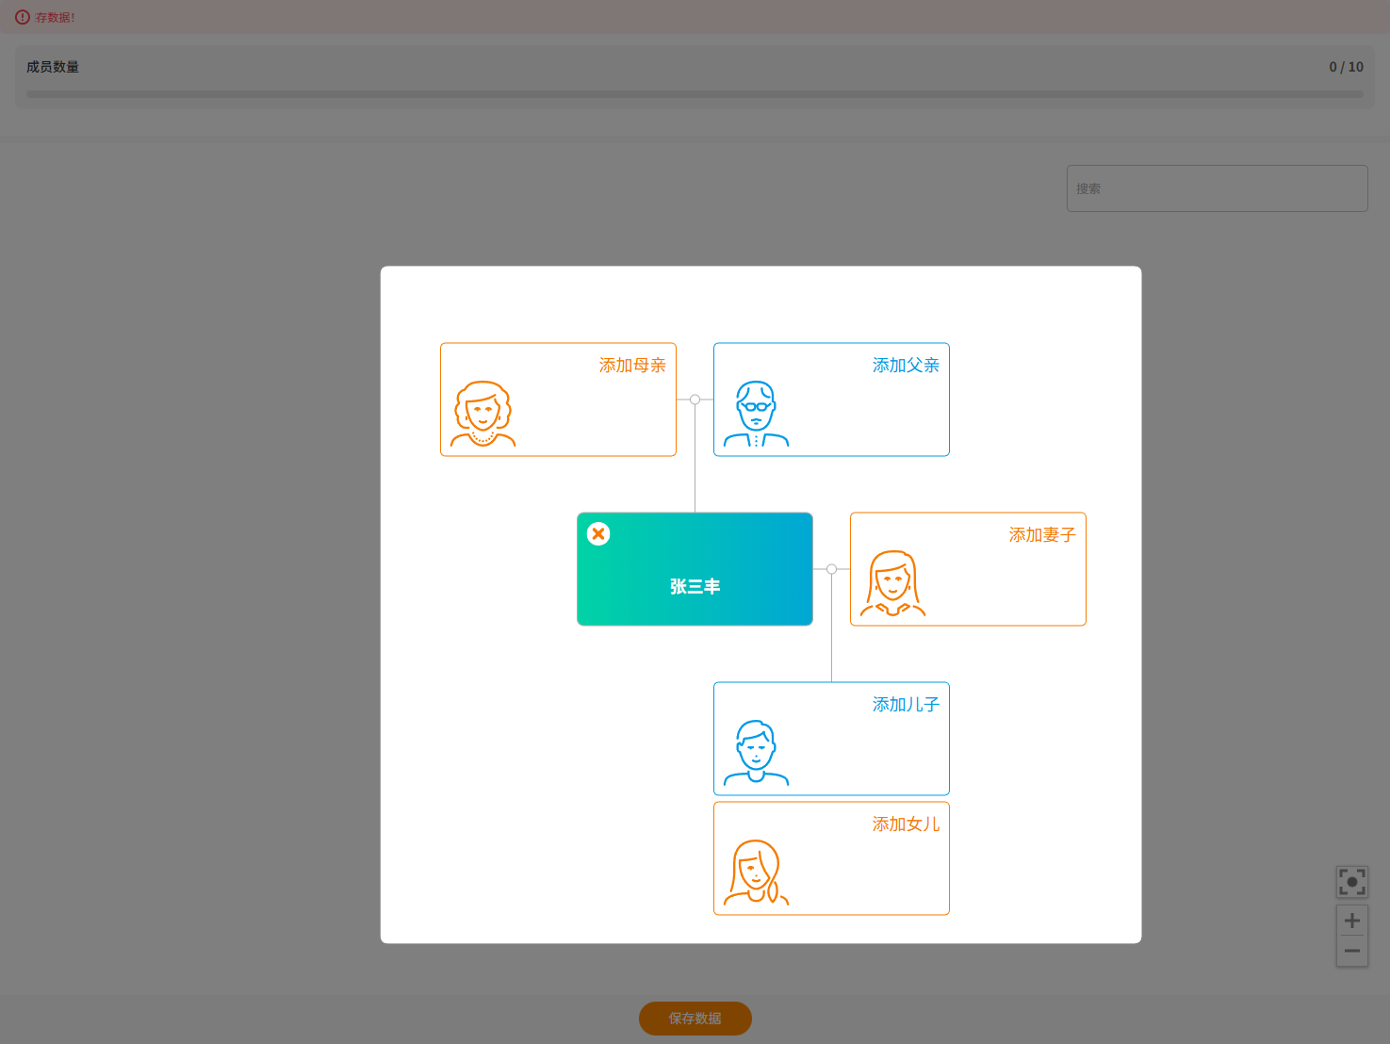The width and height of the screenshot is (1390, 1044).
Task: Click the 成员数量 progress bar
Action: pyautogui.click(x=695, y=94)
